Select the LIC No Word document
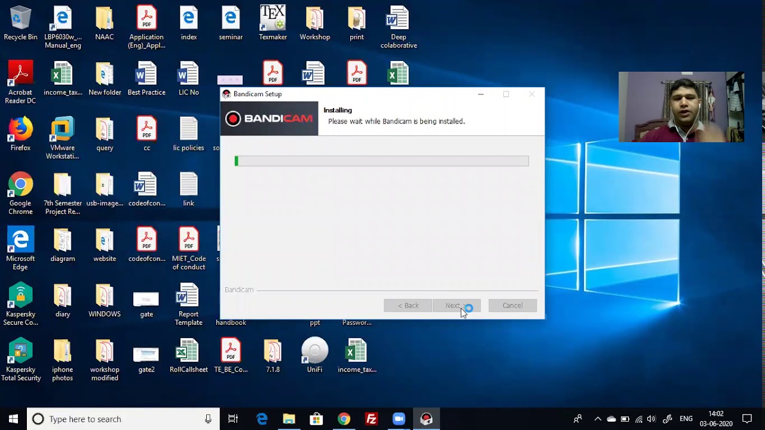Viewport: 765px width, 430px height. (x=188, y=79)
